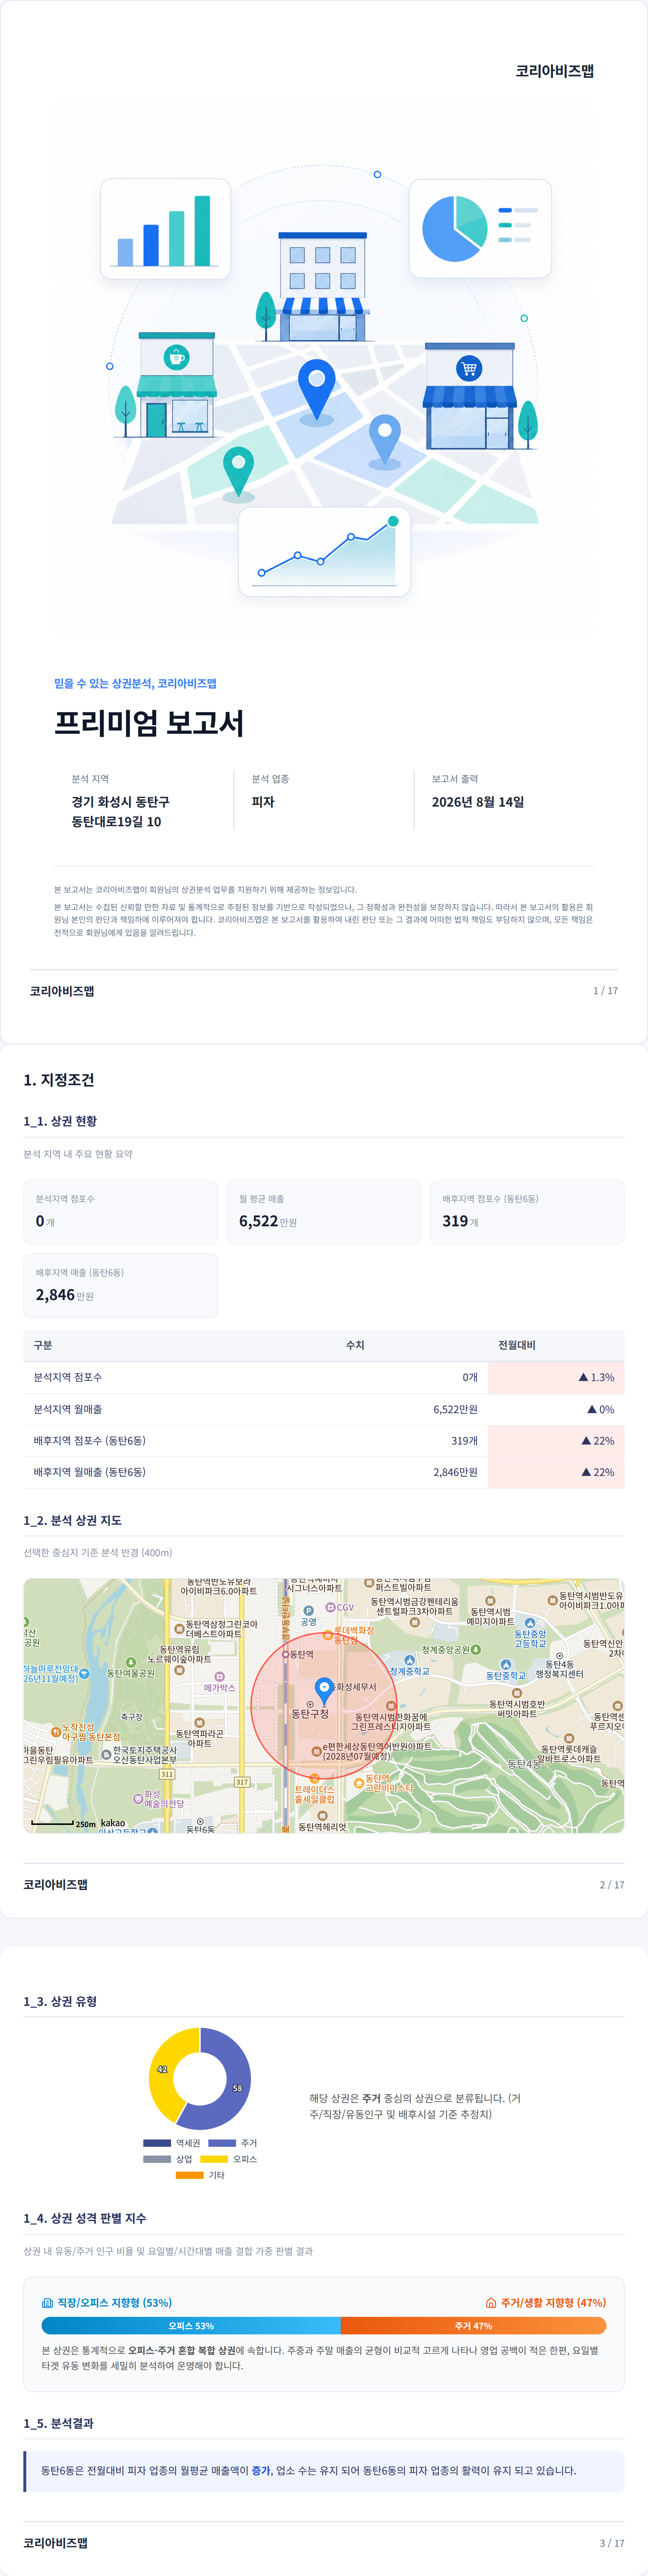Click the 3 / 17 page number
648x2576 pixels.
click(612, 2543)
